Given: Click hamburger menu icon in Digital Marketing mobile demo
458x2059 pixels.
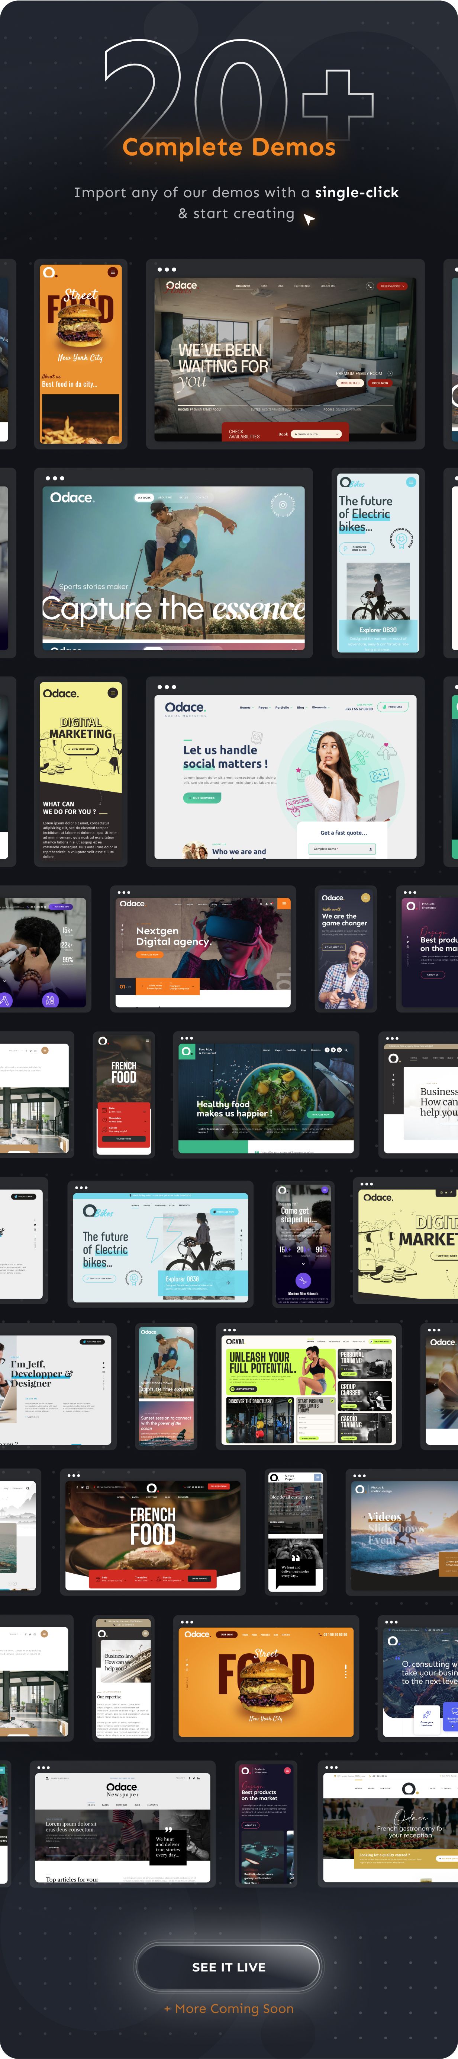Looking at the screenshot, I should click(113, 692).
